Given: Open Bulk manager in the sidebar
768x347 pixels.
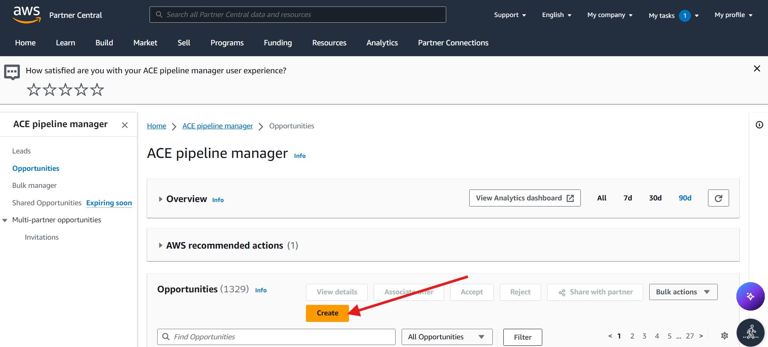Looking at the screenshot, I should (34, 185).
